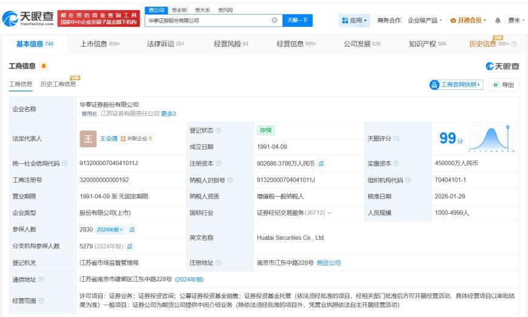Open the chart icon next to 注册资本
This screenshot has width=528, height=317.
pyautogui.click(x=321, y=163)
